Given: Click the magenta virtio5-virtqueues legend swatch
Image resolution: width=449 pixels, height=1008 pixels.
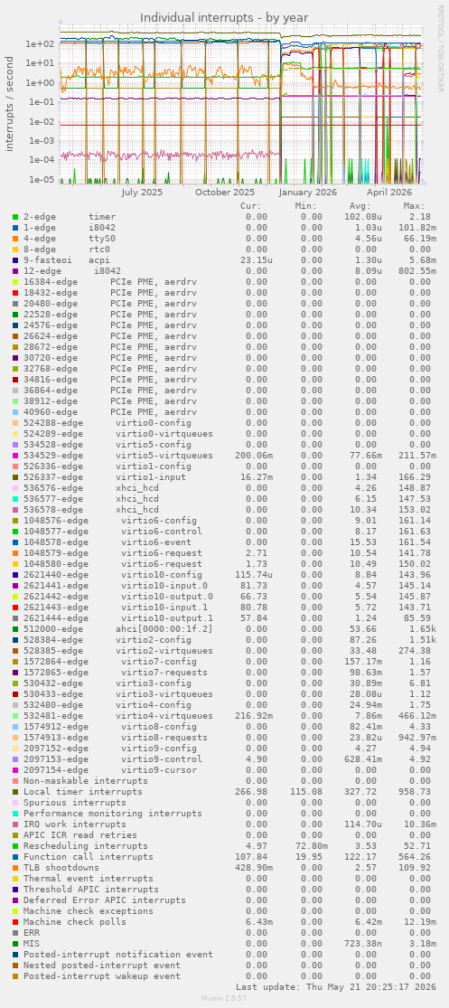Looking at the screenshot, I should 15,456.
